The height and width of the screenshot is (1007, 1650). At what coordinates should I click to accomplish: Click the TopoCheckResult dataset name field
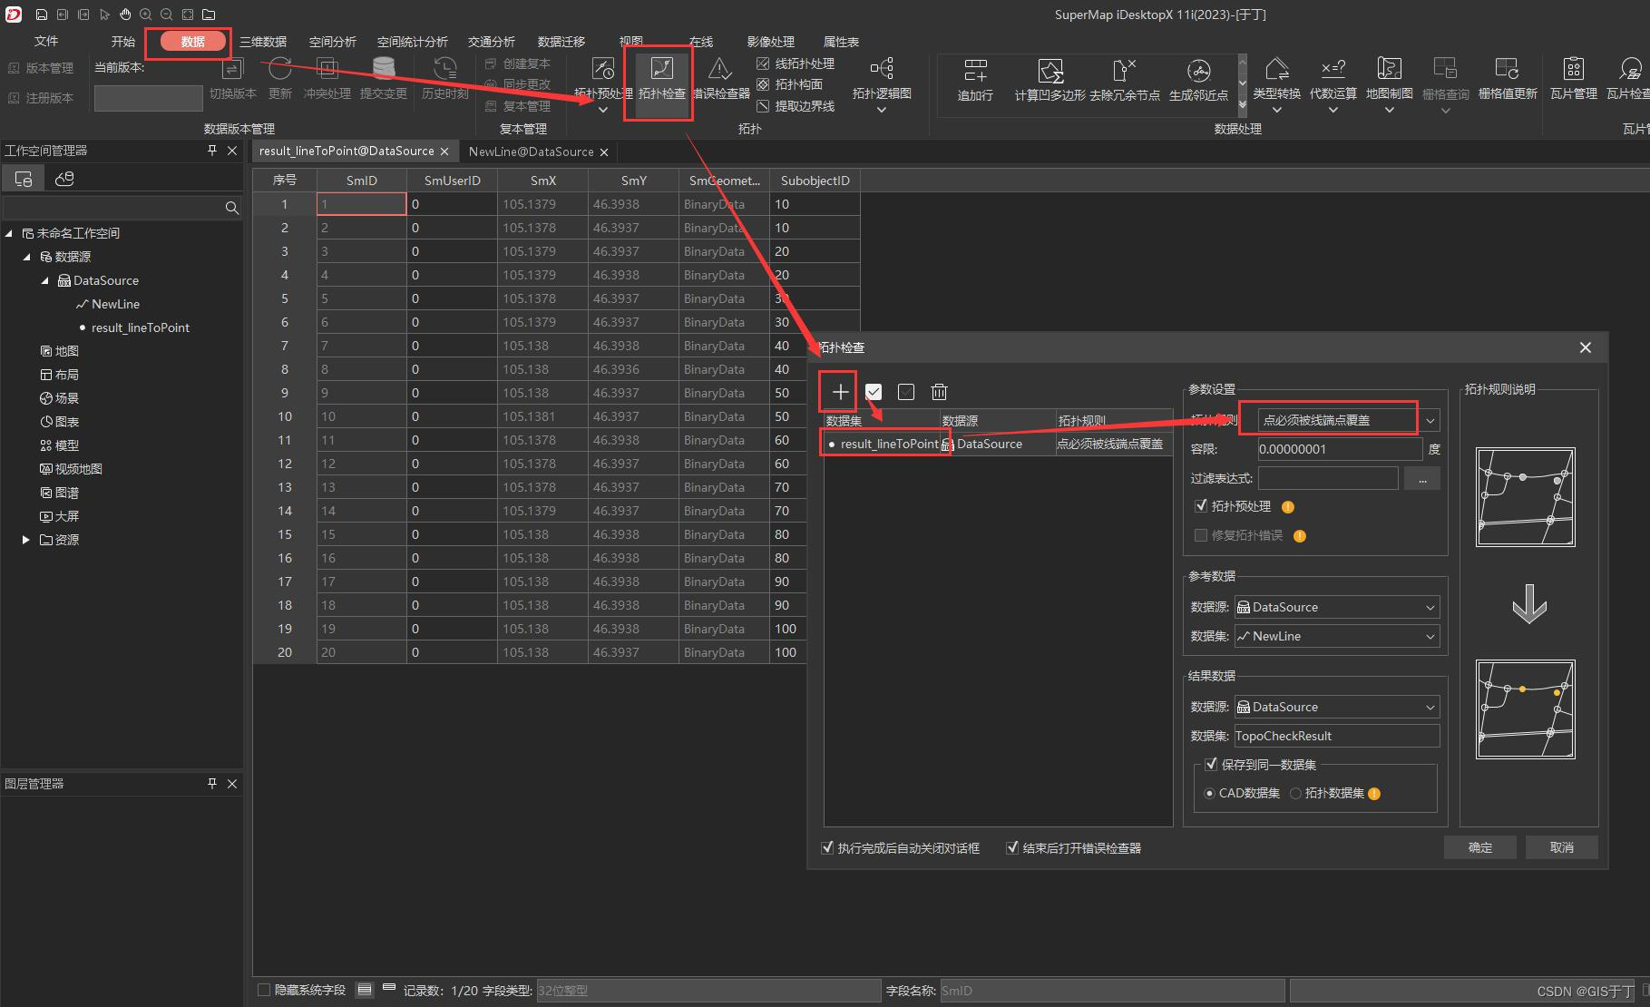point(1337,737)
